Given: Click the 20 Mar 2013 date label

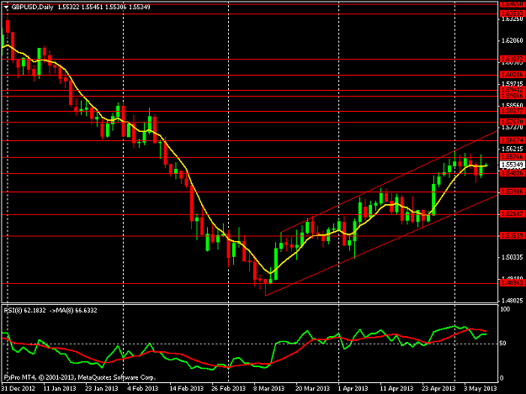Looking at the screenshot, I should point(312,389).
